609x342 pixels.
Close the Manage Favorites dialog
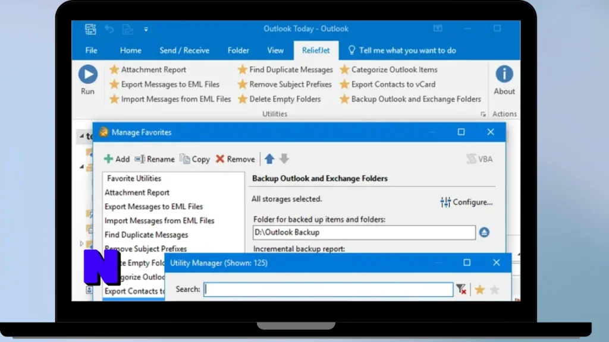tap(491, 132)
